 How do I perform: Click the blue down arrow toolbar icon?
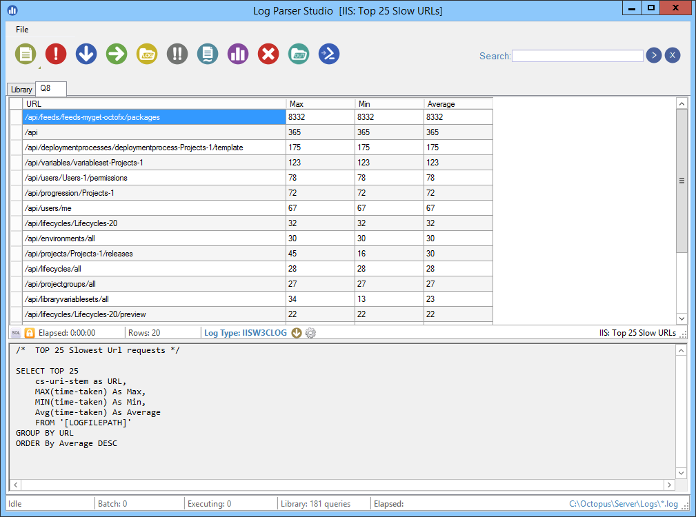click(x=86, y=54)
